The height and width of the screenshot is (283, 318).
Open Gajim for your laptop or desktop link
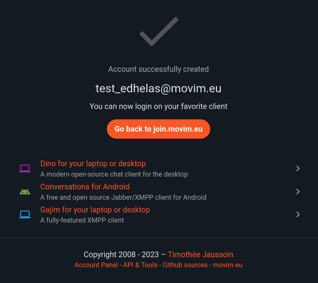[x=95, y=210]
